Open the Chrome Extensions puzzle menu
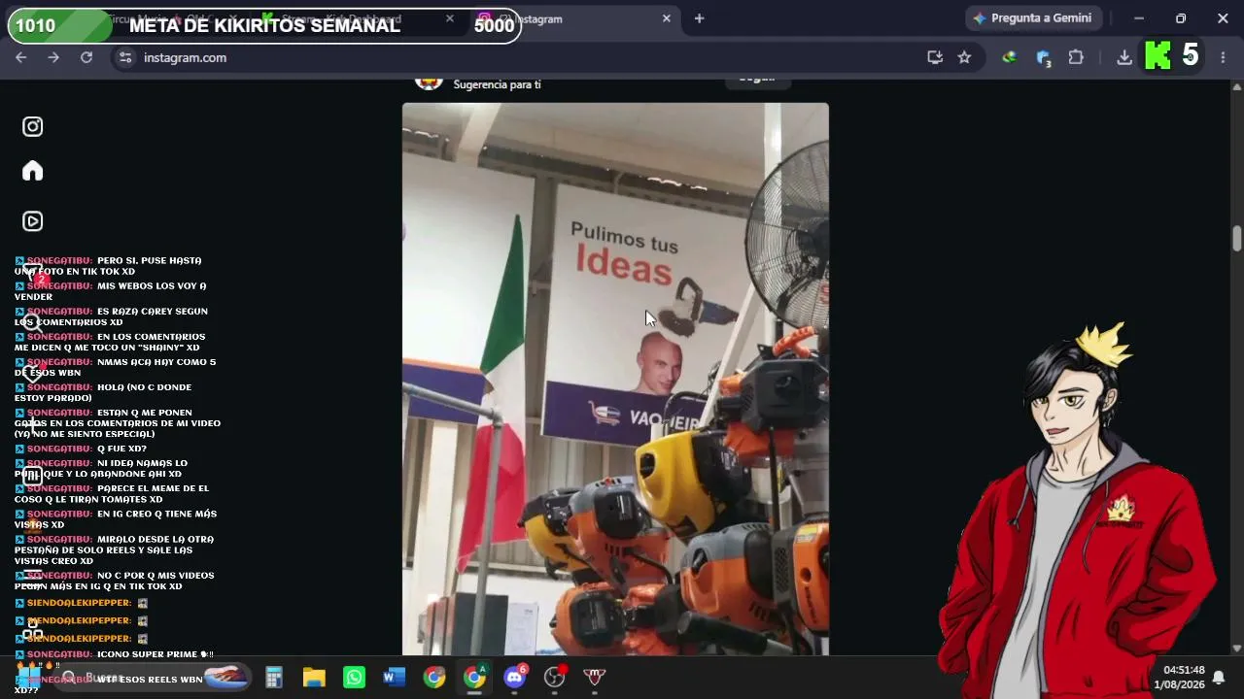This screenshot has width=1244, height=699. coord(1076,57)
